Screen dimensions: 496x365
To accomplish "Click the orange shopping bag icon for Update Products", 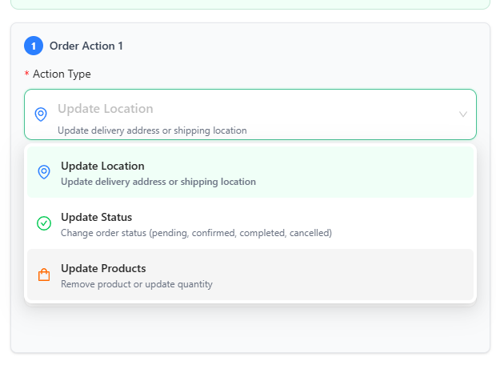I will pos(44,275).
